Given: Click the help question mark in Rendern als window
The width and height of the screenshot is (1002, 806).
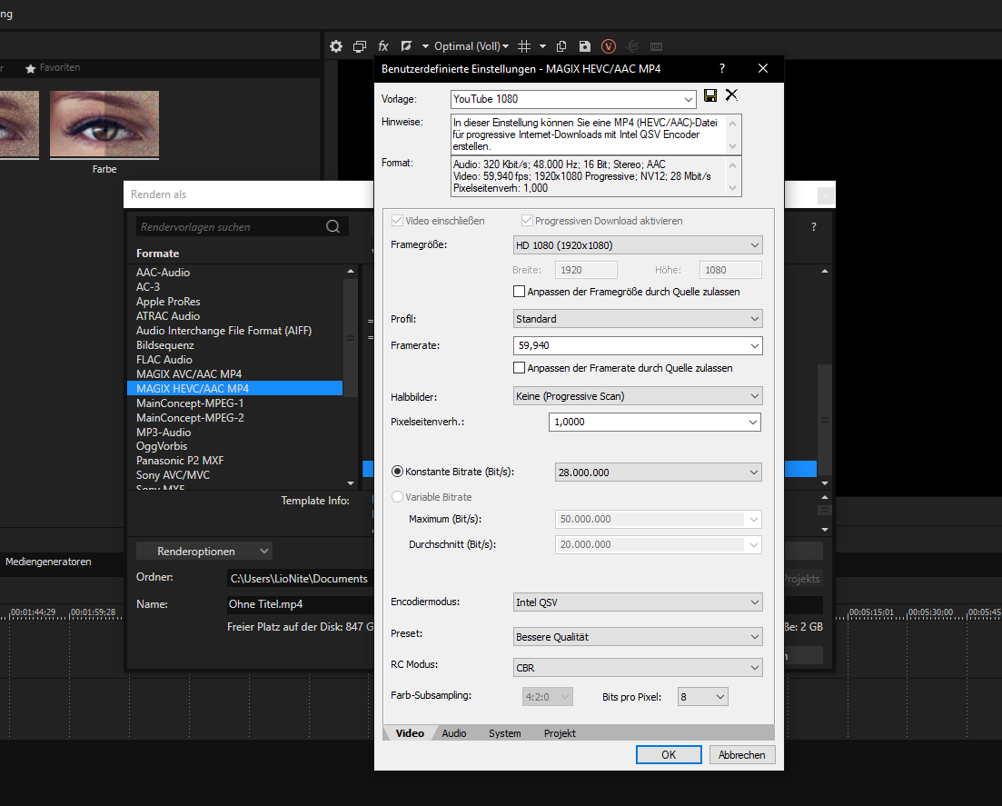Looking at the screenshot, I should coord(813,227).
